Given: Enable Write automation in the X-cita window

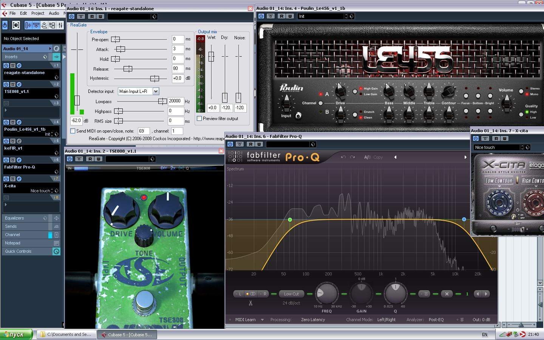Looking at the screenshot, I should pyautogui.click(x=504, y=139).
